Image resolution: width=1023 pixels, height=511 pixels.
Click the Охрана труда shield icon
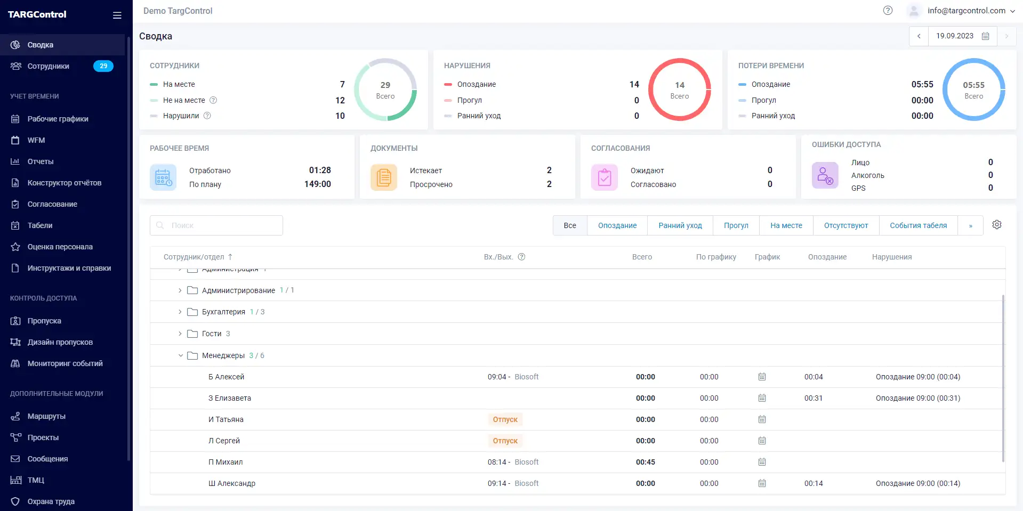[x=15, y=501]
